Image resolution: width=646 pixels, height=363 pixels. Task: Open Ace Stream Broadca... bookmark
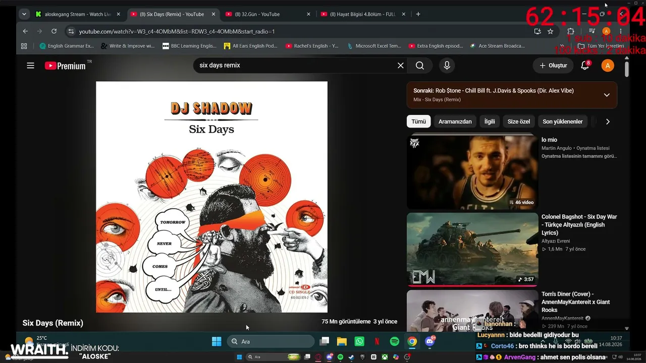[497, 46]
